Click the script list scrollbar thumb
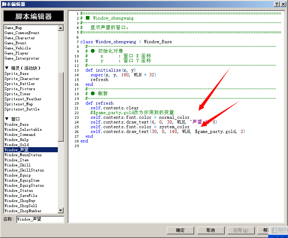The height and width of the screenshot is (238, 288). tap(60, 106)
